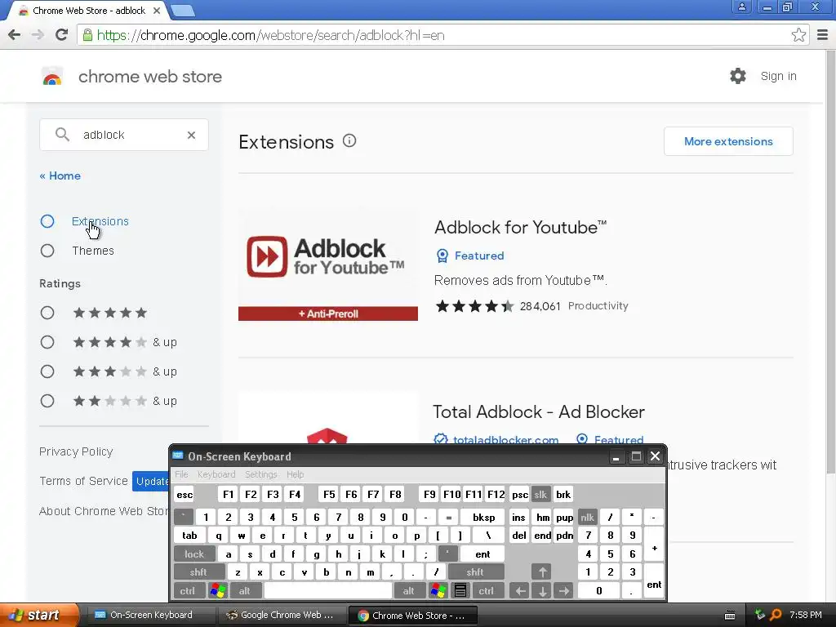Clear the adblock search with the X
Screen dimensions: 836x627
191,135
